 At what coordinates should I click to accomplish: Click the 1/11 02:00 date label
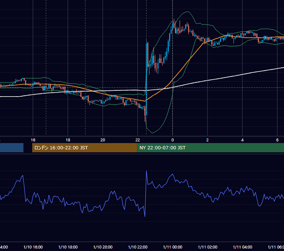(x=208, y=247)
